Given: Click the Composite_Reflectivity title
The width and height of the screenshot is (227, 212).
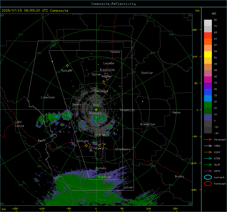Looking at the screenshot, I should 113,4.
